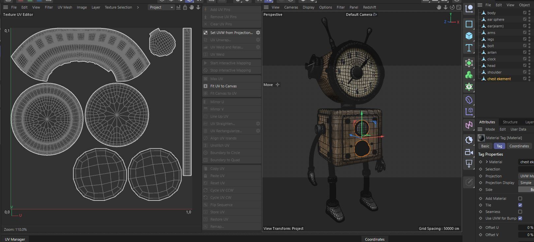Open Projection Display Simple dropdown

pos(526,183)
